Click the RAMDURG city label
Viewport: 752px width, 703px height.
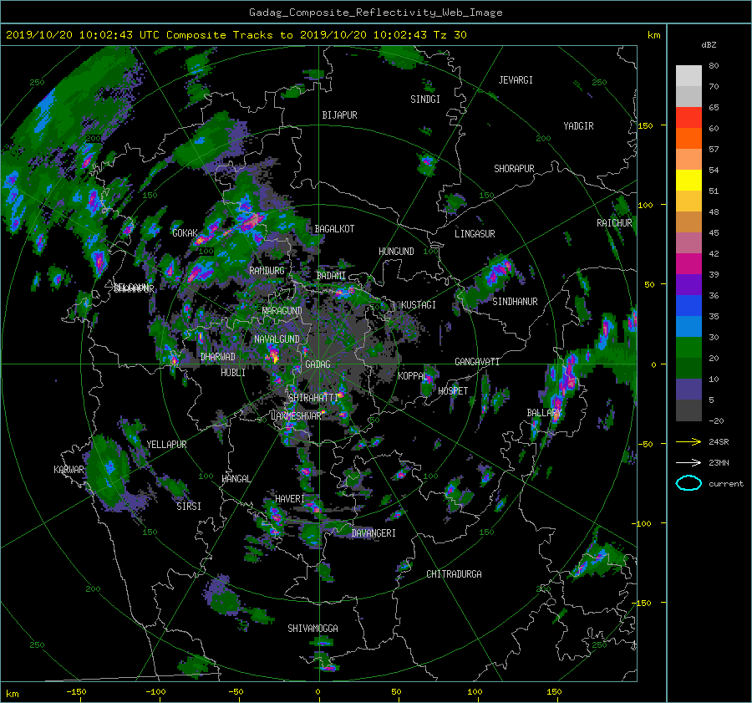tap(267, 271)
